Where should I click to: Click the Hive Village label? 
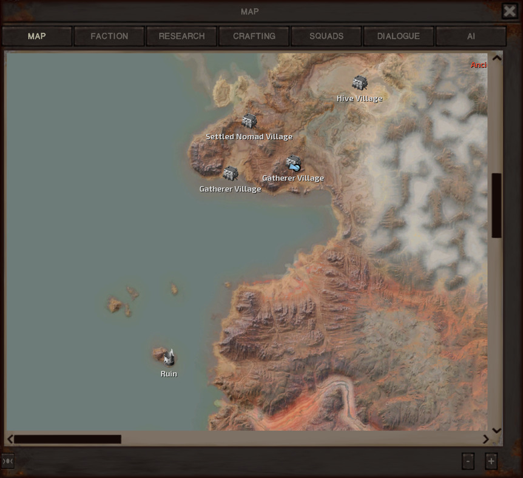359,98
